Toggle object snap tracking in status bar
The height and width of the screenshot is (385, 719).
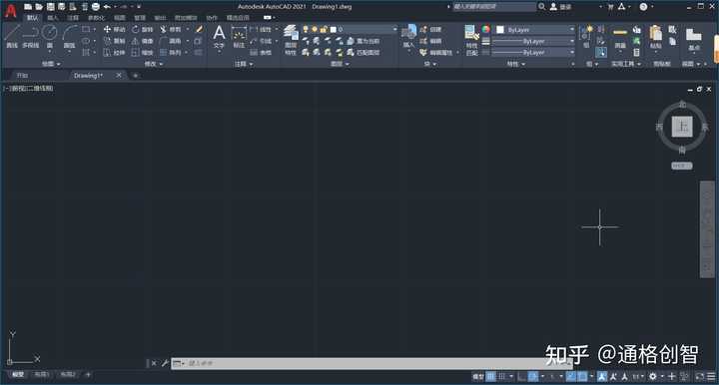point(571,376)
